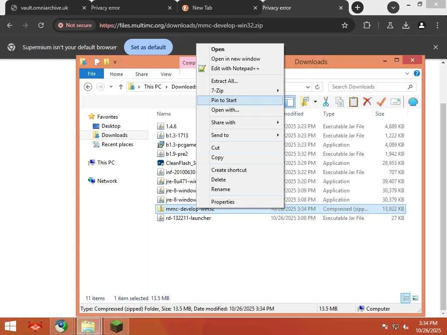
Task: Reload the current browser page
Action: (41, 25)
